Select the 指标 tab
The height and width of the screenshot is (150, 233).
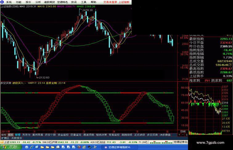click(4, 135)
